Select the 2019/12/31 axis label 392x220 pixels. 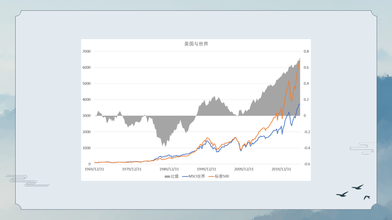(281, 169)
